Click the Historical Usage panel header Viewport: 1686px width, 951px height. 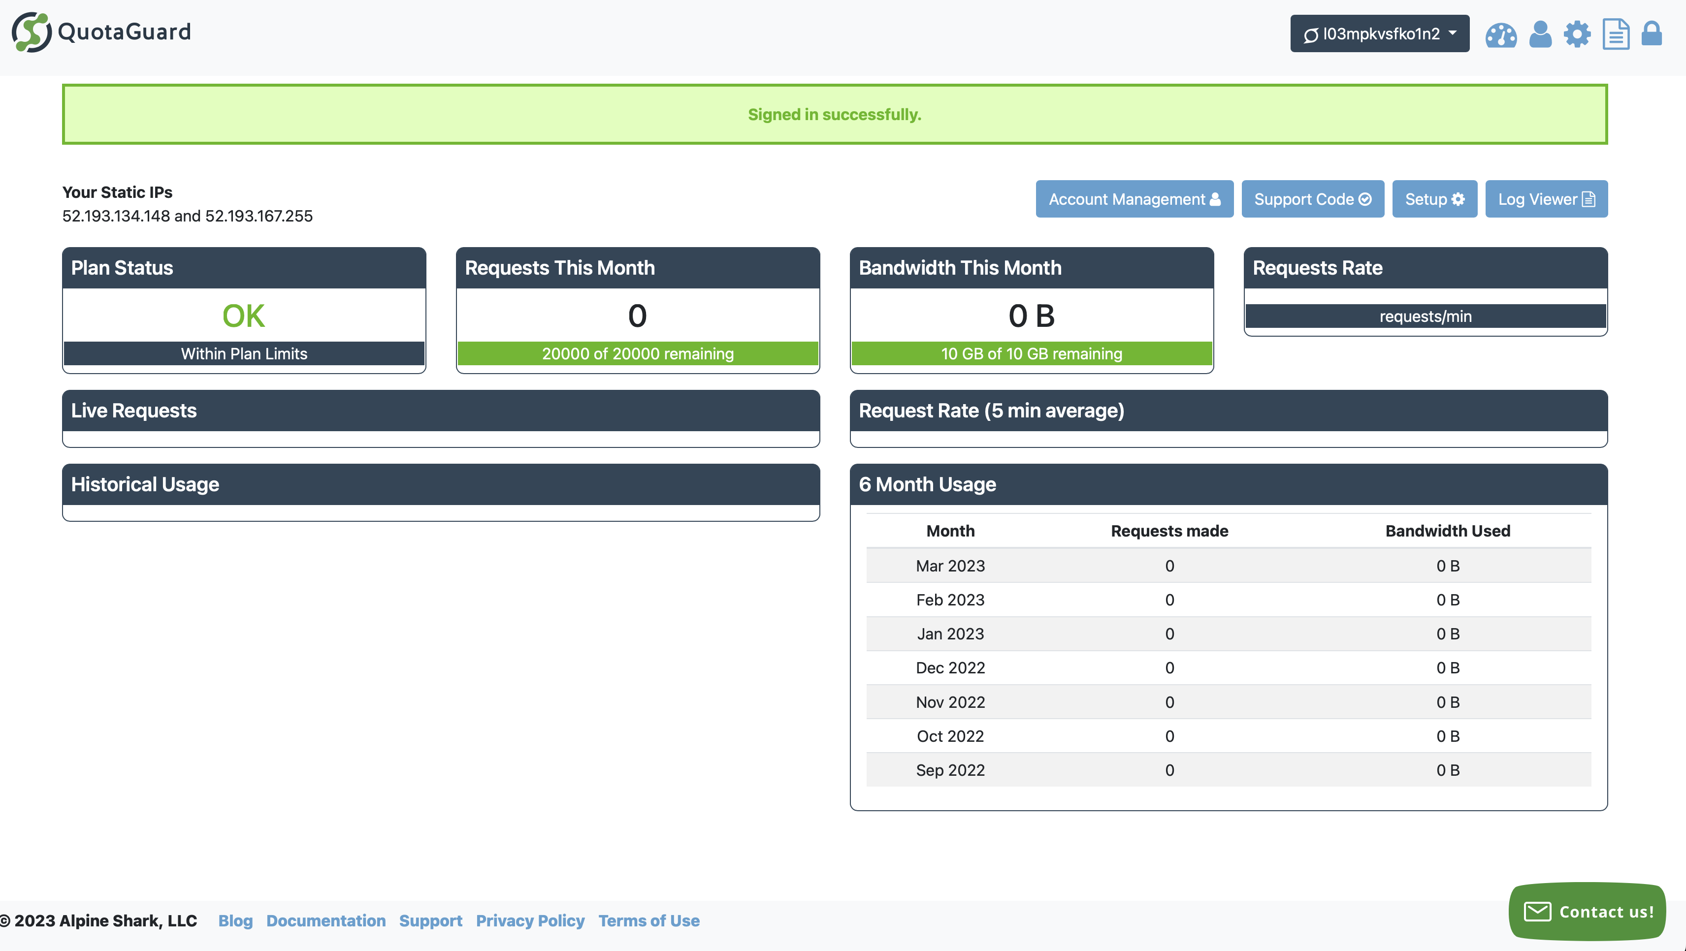click(441, 484)
